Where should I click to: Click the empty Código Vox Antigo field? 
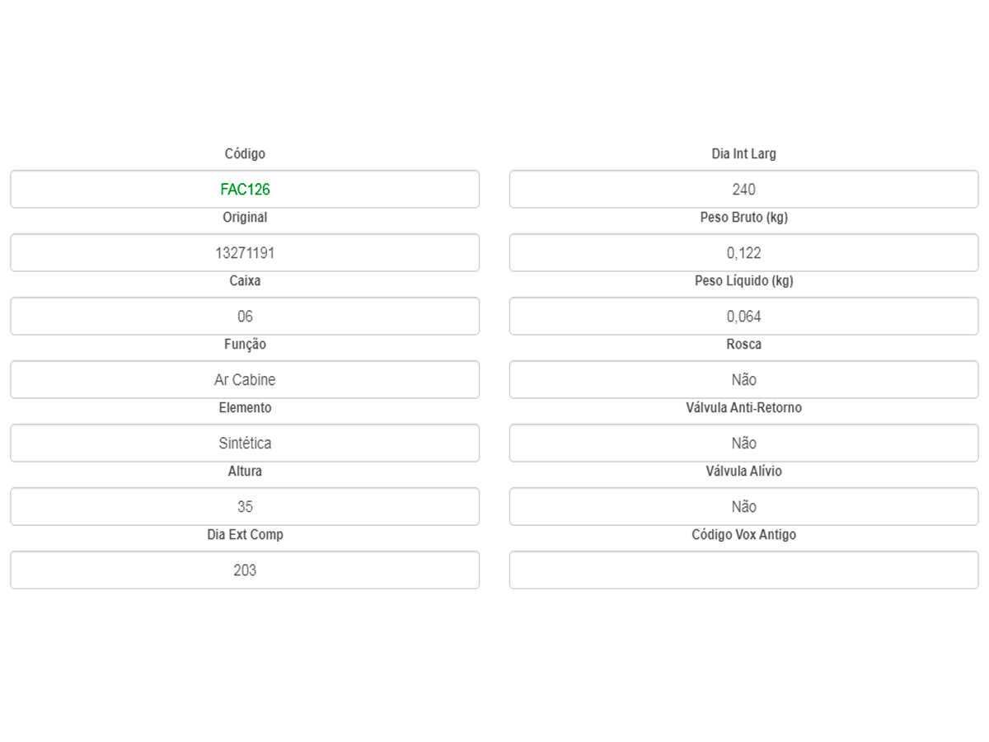click(743, 571)
